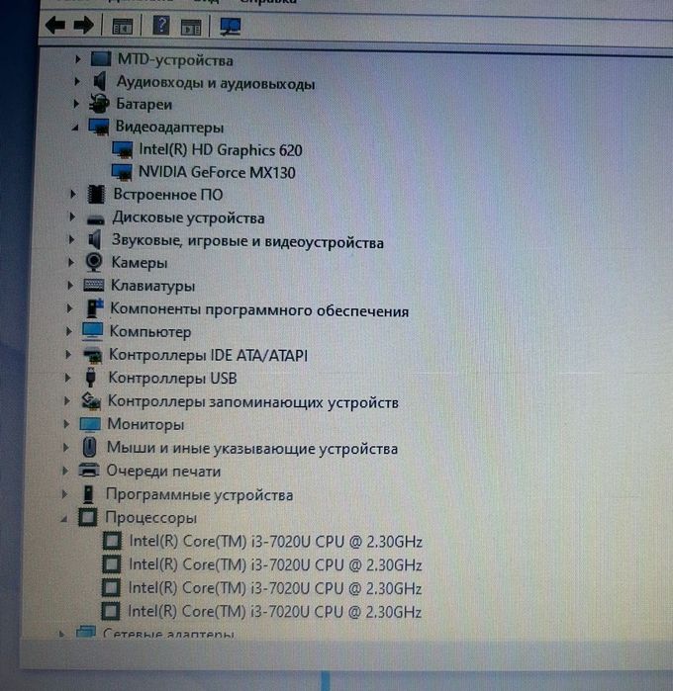Expand the Клавиатуры category arrow
Image resolution: width=673 pixels, height=691 pixels.
coord(69,285)
